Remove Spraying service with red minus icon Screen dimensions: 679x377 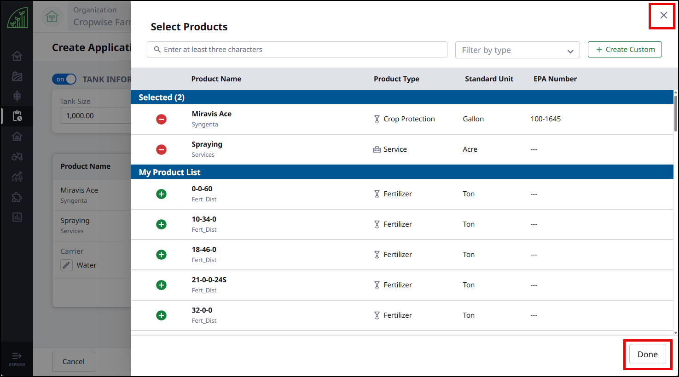[x=161, y=150]
